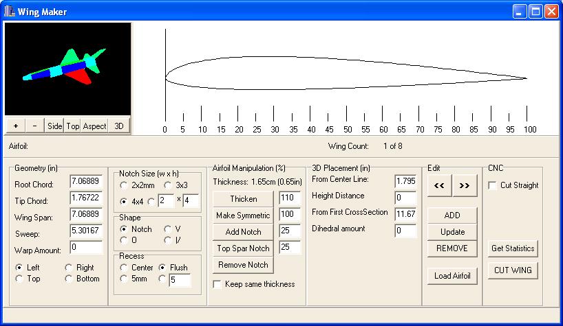Select the 5mm recess radio
Viewport: 563px width, 326px height.
tap(123, 279)
